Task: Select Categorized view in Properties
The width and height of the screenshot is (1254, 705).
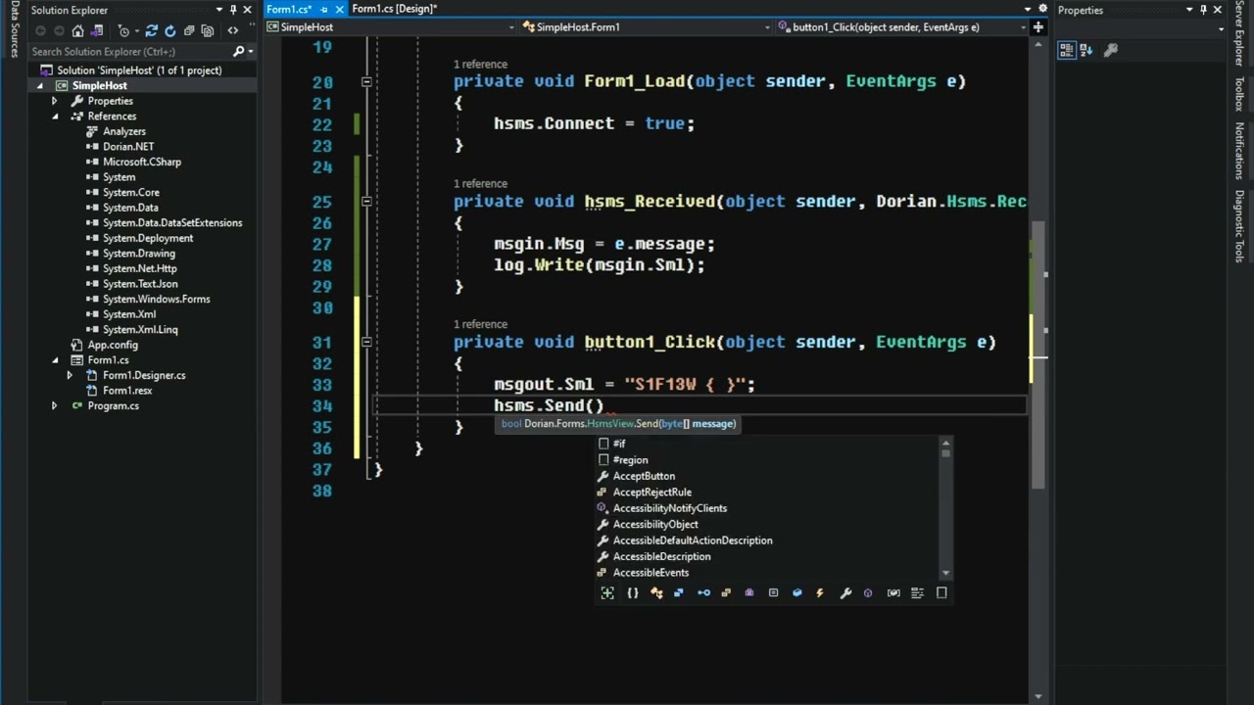Action: (x=1067, y=50)
